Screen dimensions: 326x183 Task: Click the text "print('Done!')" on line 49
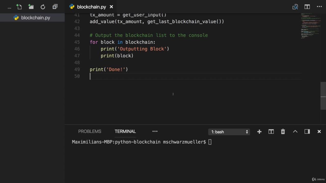click(109, 69)
